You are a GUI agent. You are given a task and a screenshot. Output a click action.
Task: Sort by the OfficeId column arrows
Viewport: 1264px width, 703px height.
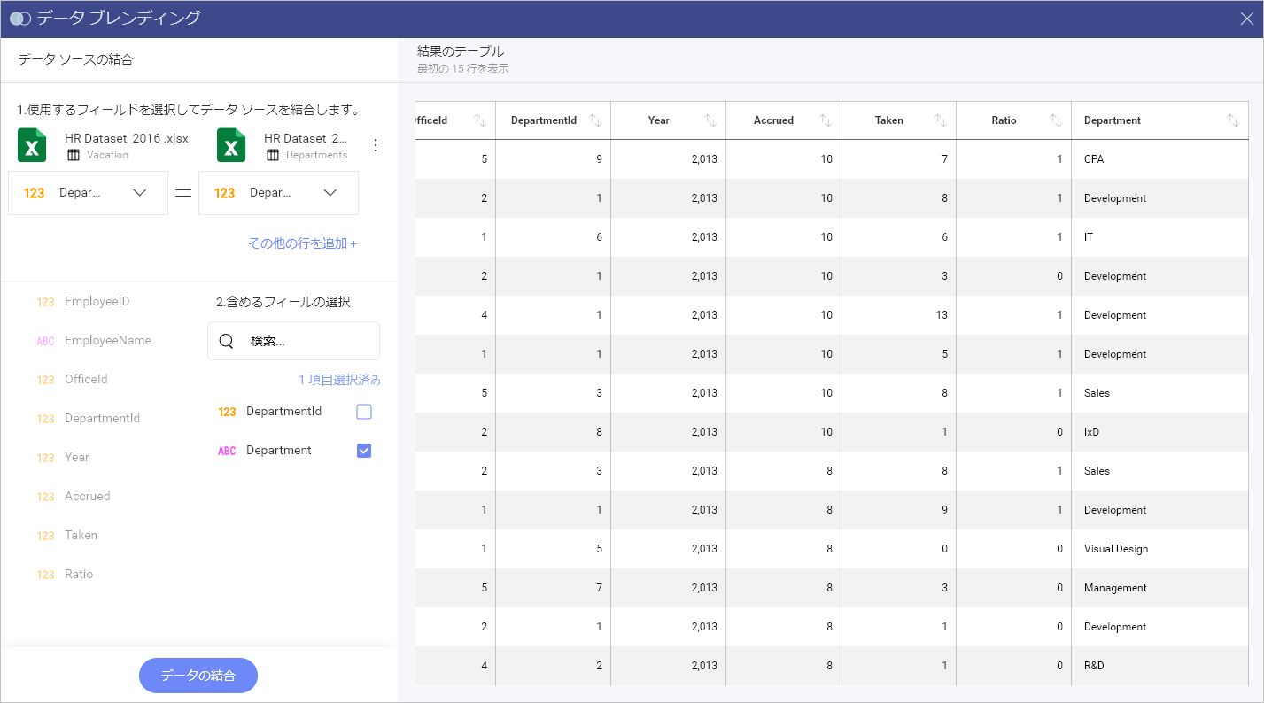click(x=480, y=120)
